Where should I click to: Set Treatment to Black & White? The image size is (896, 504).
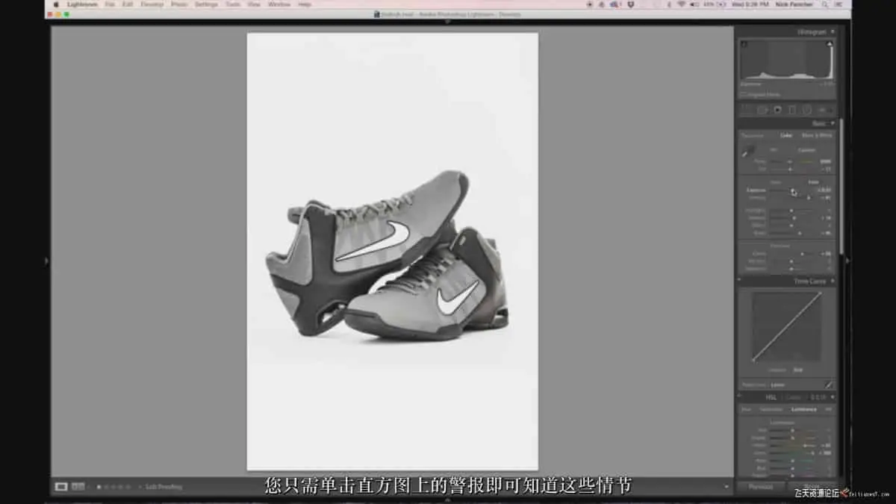(x=817, y=135)
